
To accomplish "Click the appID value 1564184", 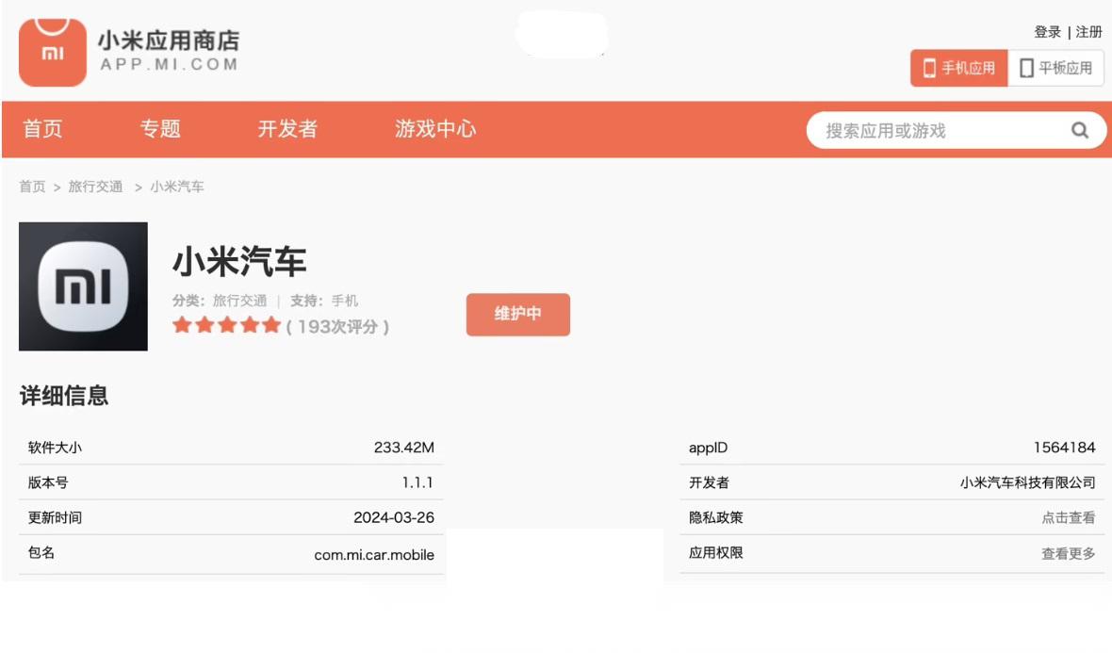I will pos(1064,448).
